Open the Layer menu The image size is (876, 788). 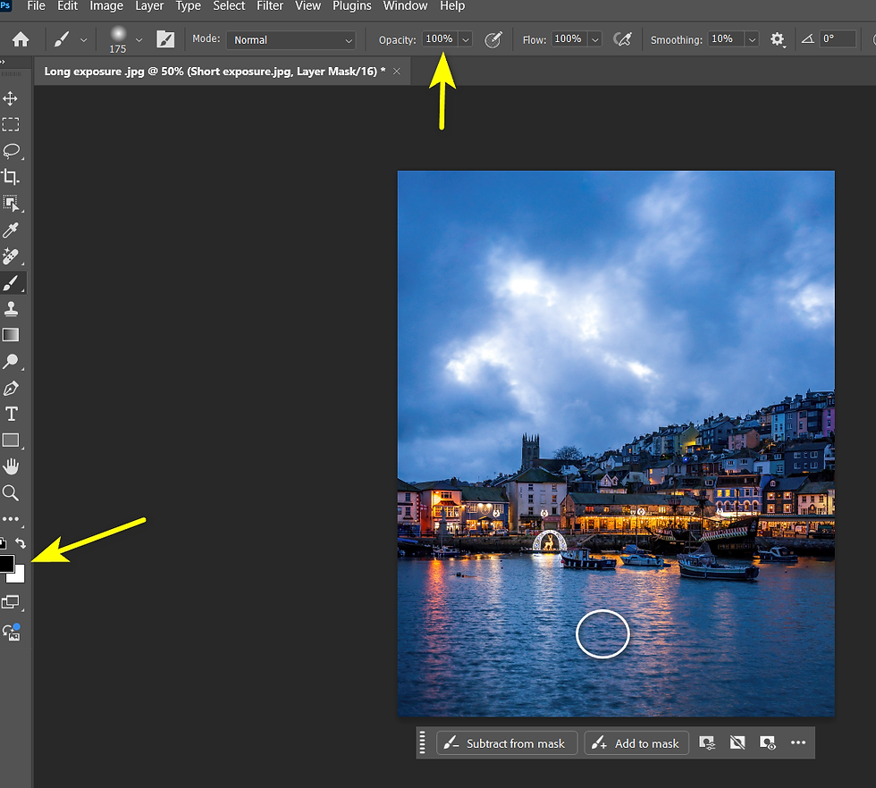tap(148, 6)
